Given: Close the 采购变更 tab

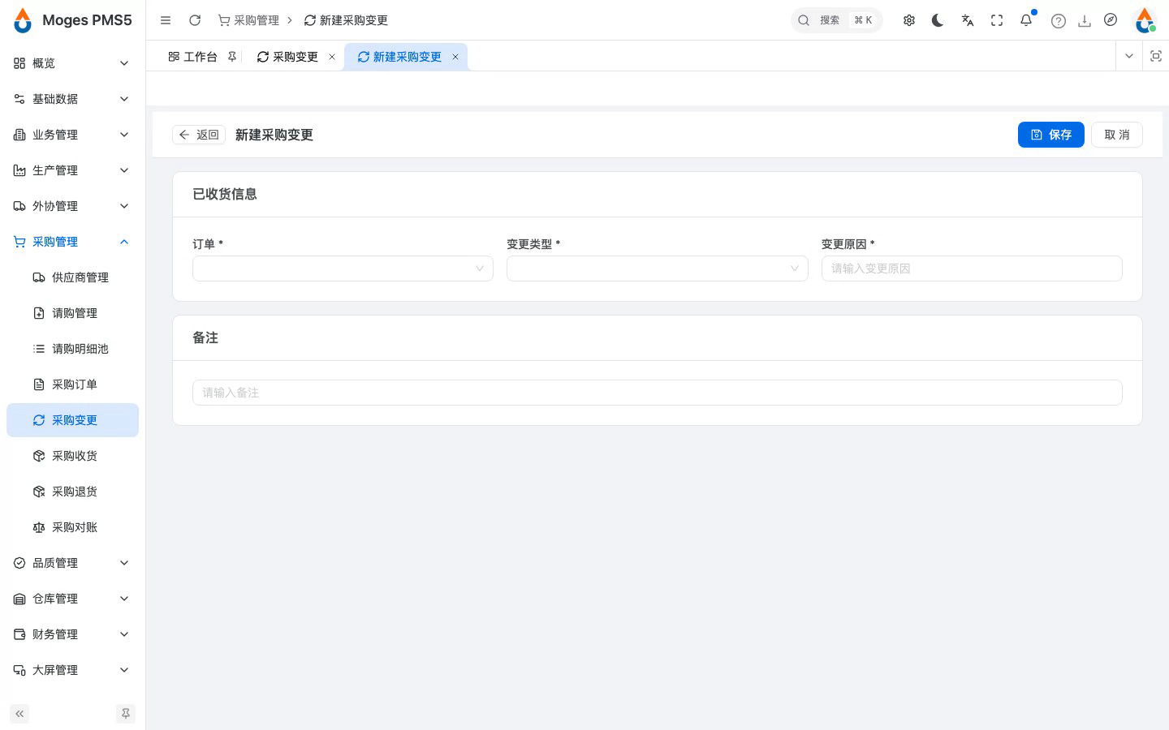Looking at the screenshot, I should [332, 57].
